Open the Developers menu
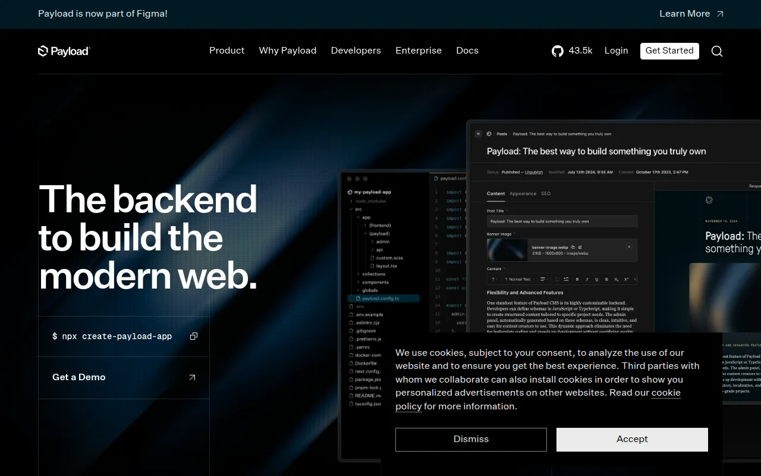761x476 pixels. coord(356,51)
